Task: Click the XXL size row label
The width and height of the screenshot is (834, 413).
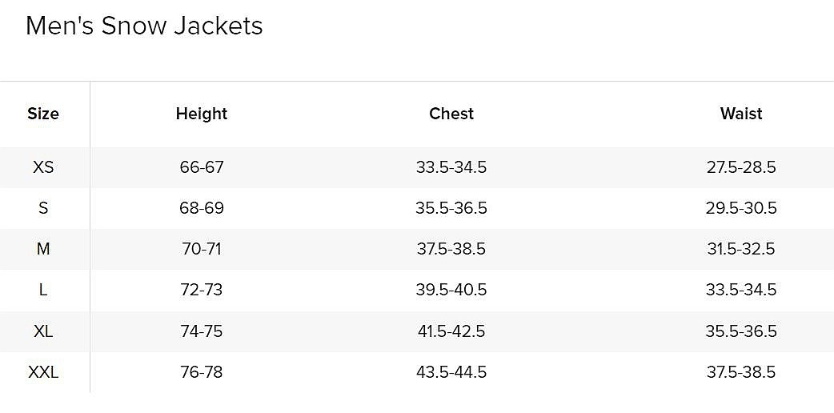Action: coord(43,372)
